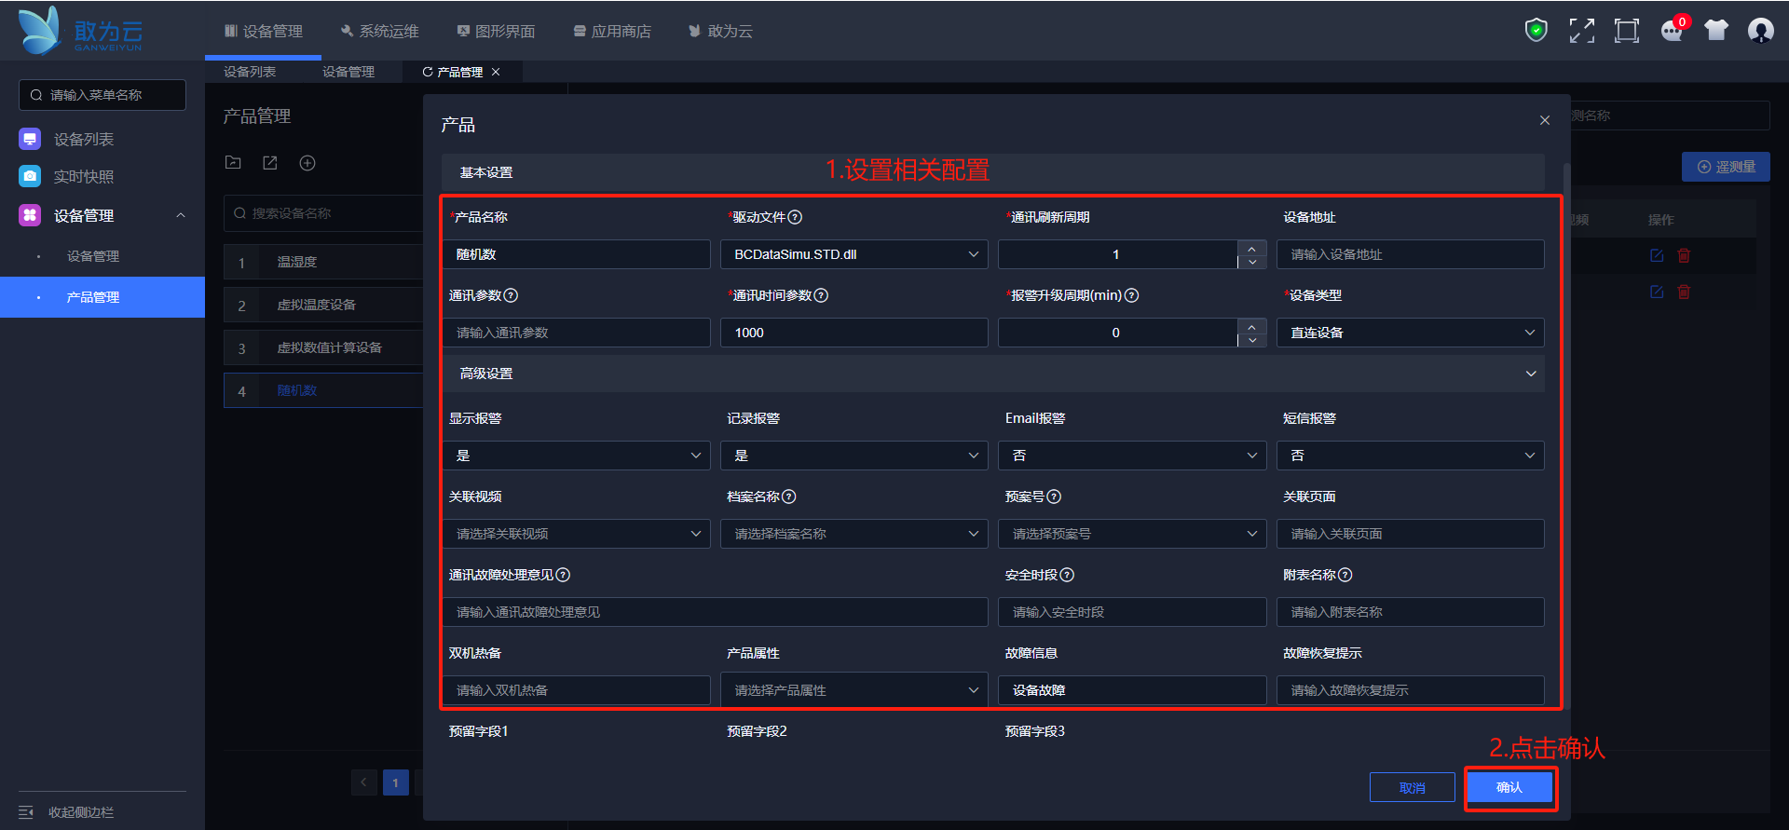Click the help icon beside 档案名称
This screenshot has width=1789, height=830.
[789, 497]
